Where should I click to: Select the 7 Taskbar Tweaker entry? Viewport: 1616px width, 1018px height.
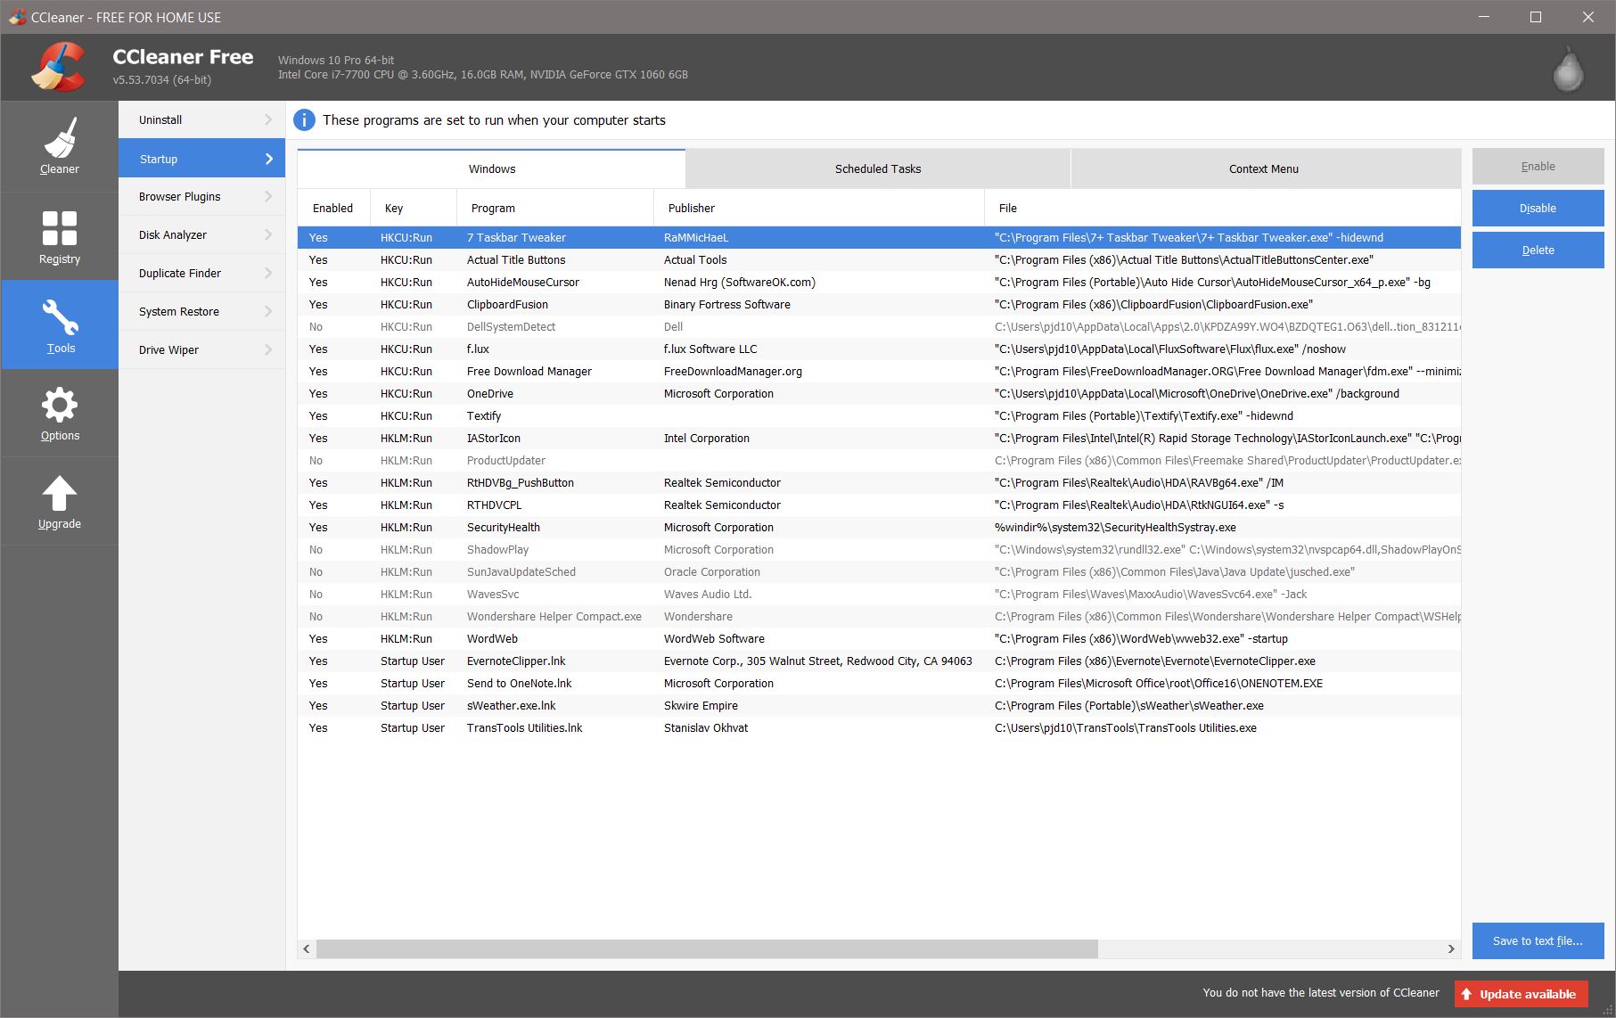[x=879, y=238]
